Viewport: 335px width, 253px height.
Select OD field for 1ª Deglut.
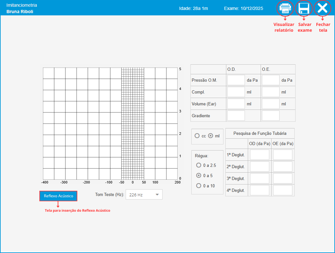click(260, 155)
